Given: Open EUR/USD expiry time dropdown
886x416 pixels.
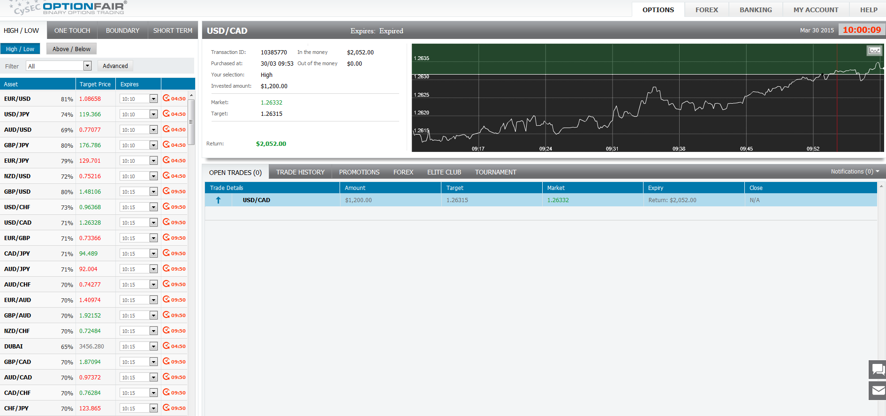Looking at the screenshot, I should [x=138, y=98].
